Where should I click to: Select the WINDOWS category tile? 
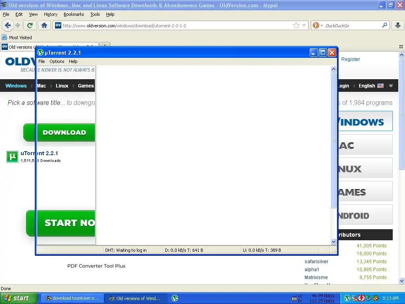[x=365, y=121]
